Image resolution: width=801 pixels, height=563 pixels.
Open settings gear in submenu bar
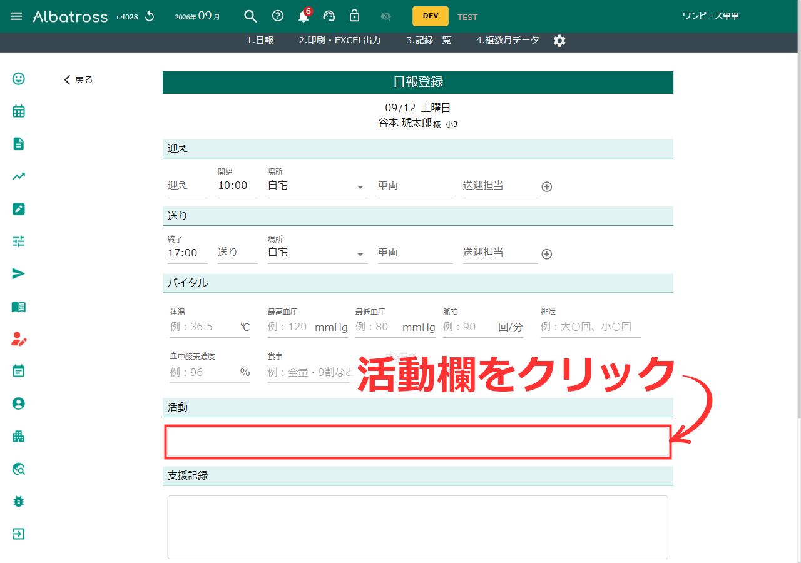559,41
